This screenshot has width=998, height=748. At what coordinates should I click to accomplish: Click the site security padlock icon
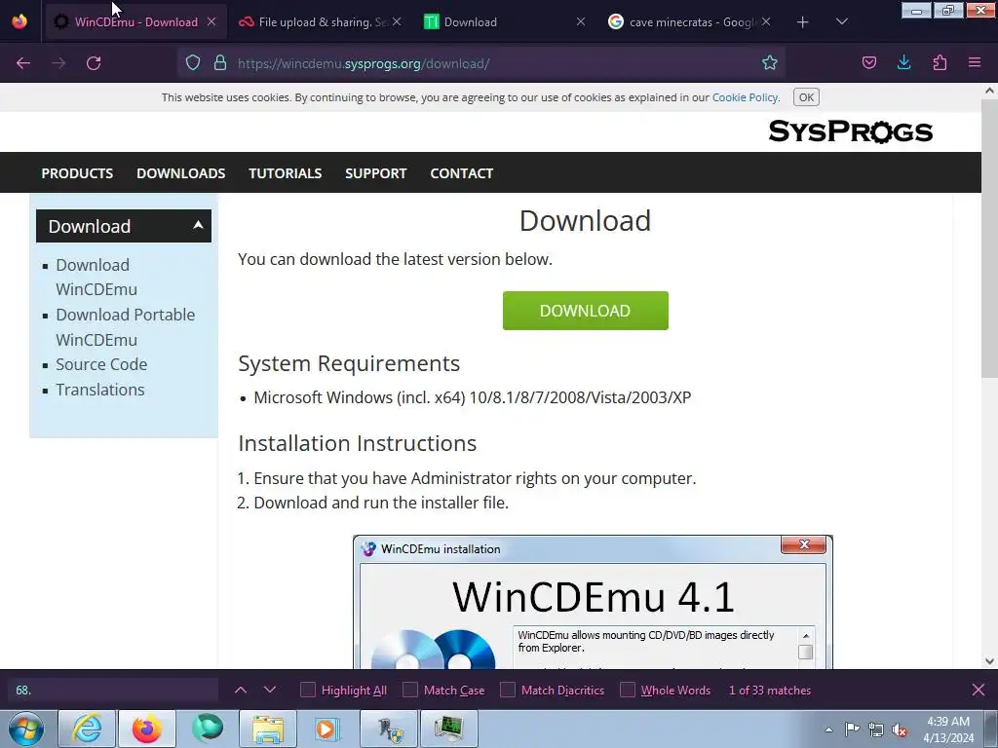pyautogui.click(x=220, y=63)
